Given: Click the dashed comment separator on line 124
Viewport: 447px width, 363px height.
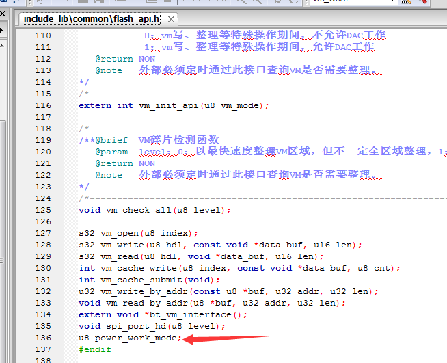Looking at the screenshot, I should pyautogui.click(x=262, y=198).
